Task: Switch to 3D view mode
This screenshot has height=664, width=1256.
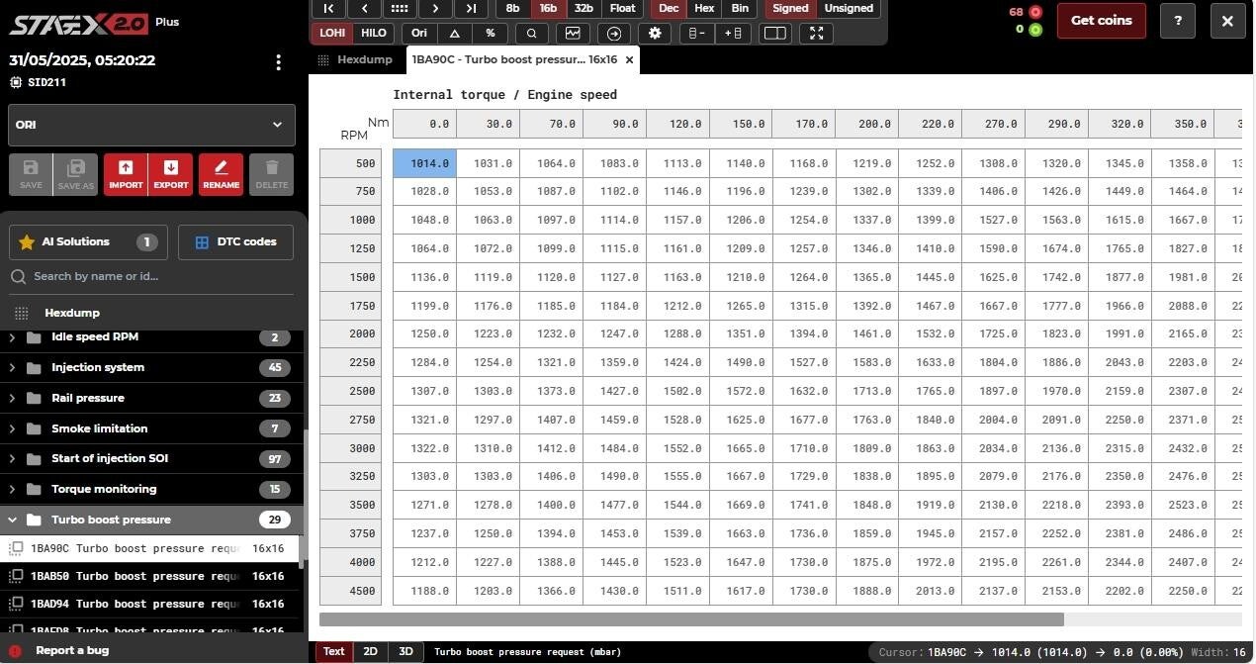Action: pyautogui.click(x=405, y=652)
